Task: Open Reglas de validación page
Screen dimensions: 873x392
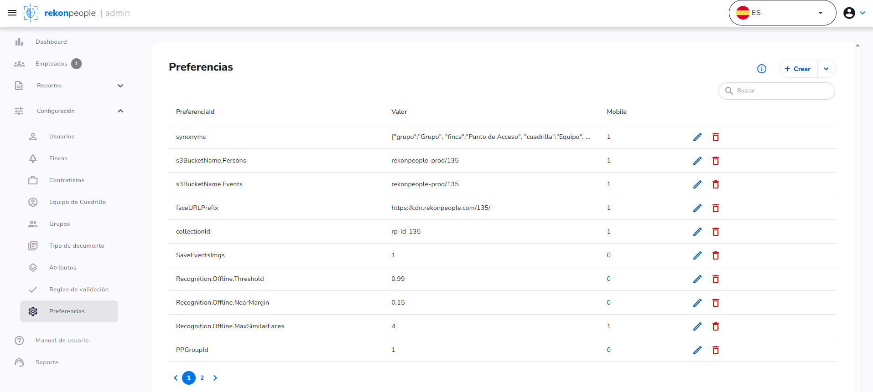Action: click(x=78, y=290)
